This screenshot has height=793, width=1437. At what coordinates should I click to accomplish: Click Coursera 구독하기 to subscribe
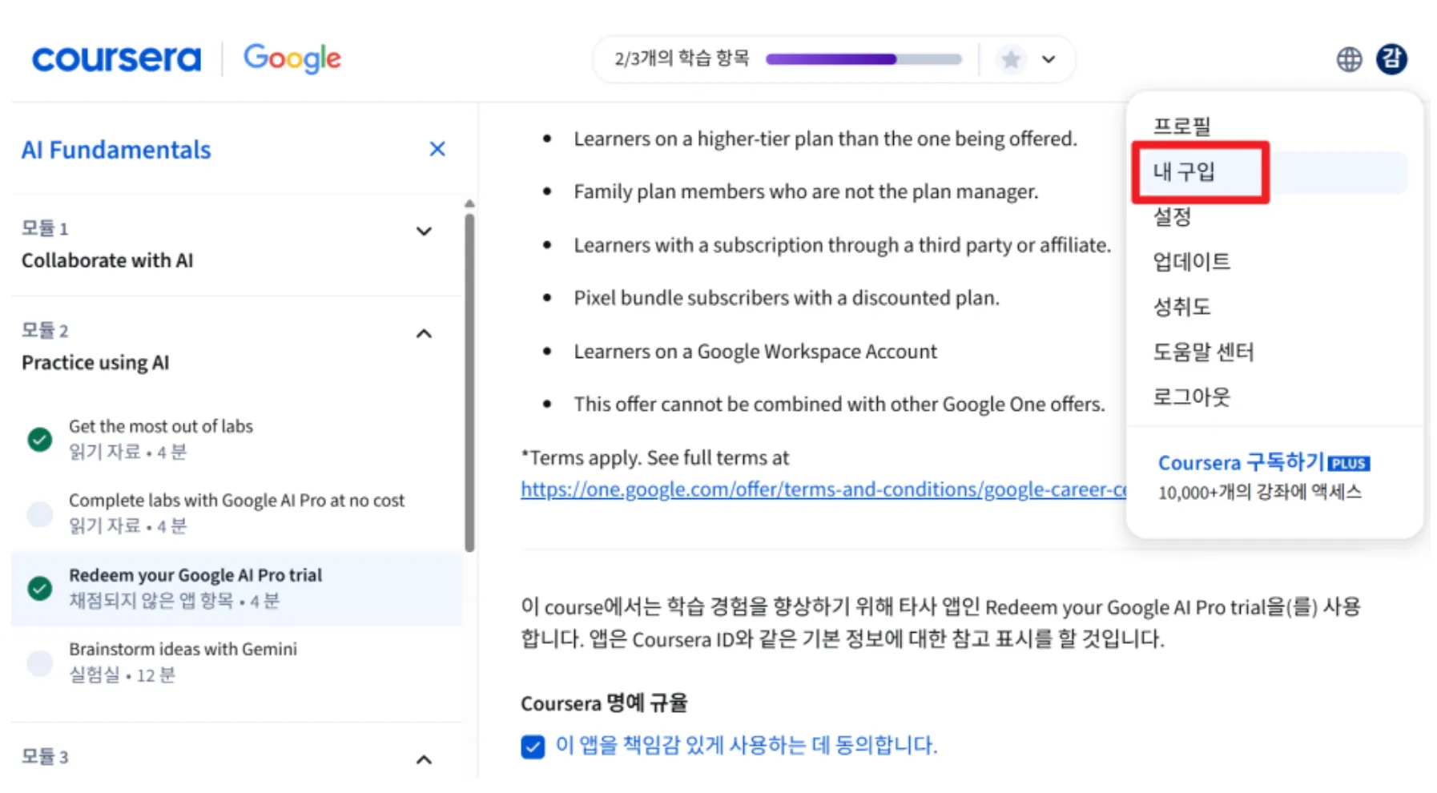(x=1242, y=462)
